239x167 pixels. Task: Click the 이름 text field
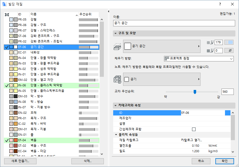pyautogui.click(x=174, y=23)
